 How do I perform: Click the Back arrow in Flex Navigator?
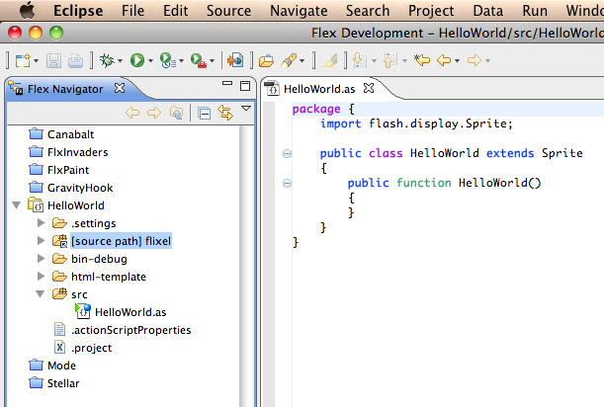pos(131,113)
